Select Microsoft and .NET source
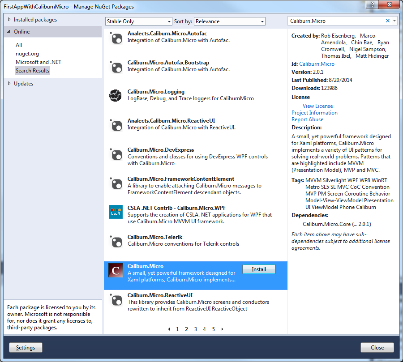403x362 pixels. 39,62
